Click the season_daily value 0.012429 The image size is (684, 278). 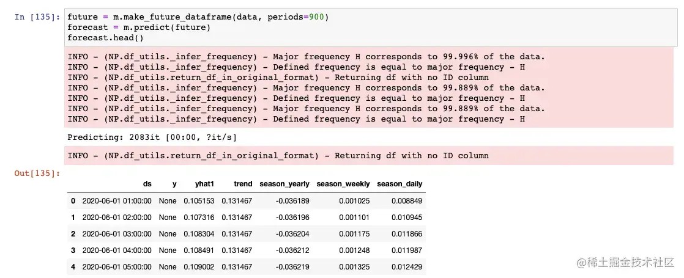(x=406, y=267)
